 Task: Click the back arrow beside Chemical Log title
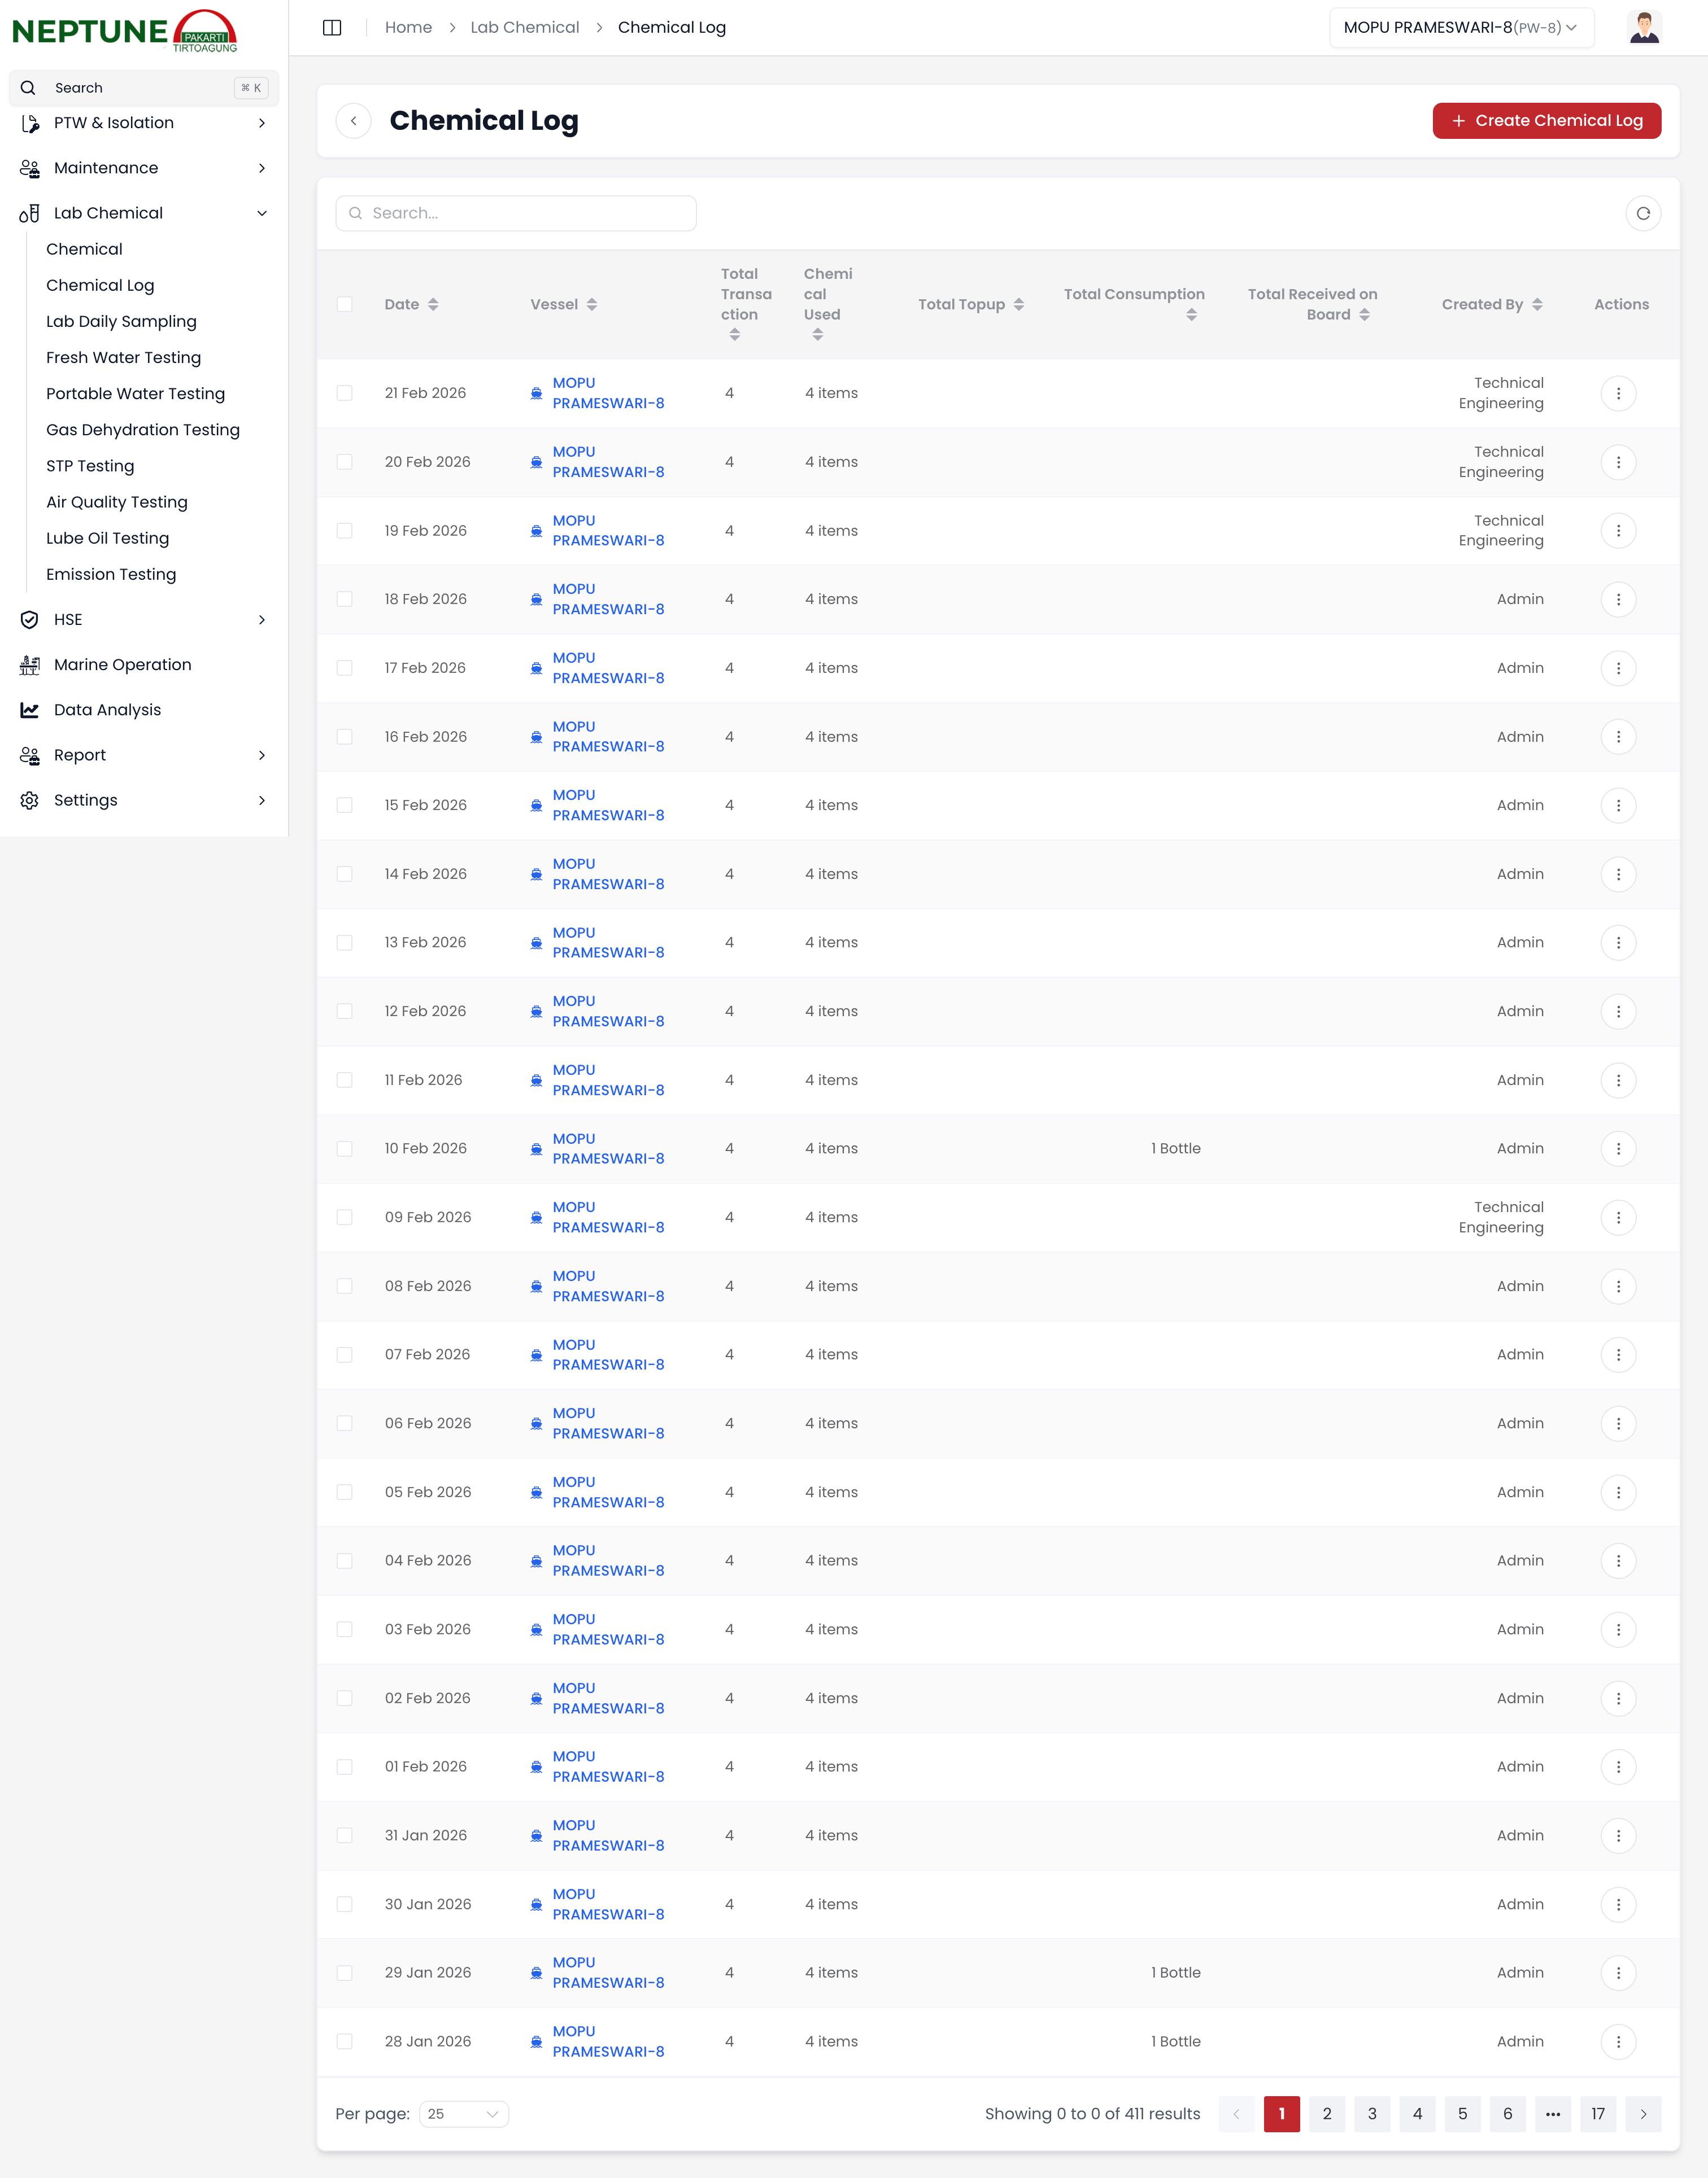tap(353, 120)
